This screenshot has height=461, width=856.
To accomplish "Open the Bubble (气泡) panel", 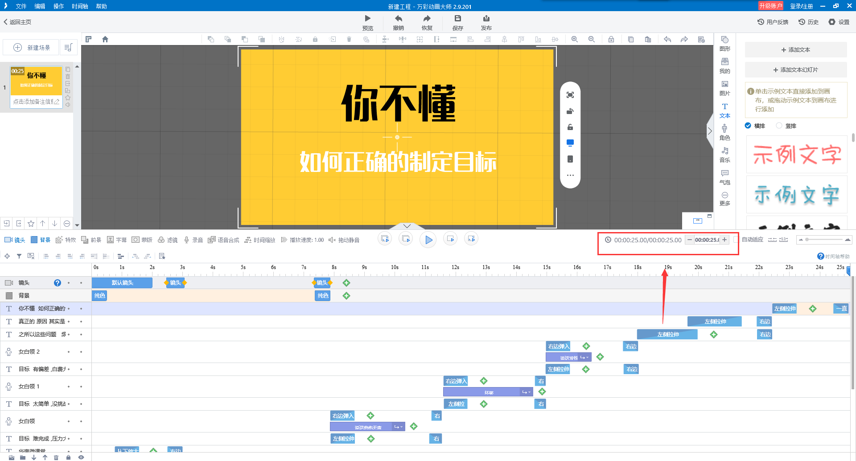I will tap(725, 177).
